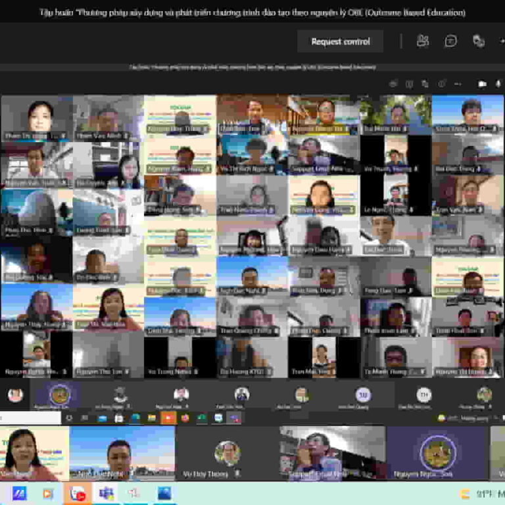
Task: Click the TH initials avatar in participant strip
Action: click(x=423, y=395)
